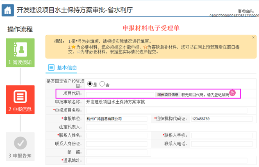
Task: Click the 申报项目名称 text field
Action: [166, 110]
